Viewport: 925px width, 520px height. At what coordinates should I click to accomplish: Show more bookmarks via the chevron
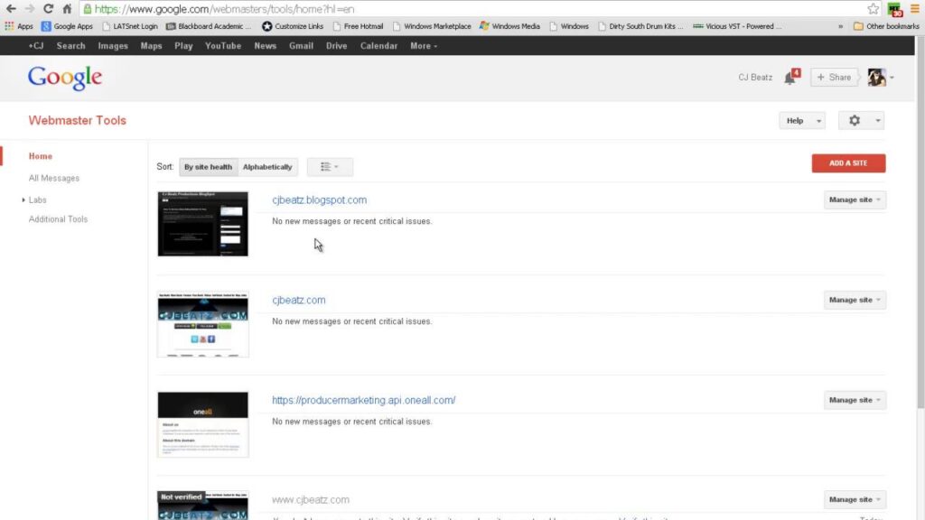pyautogui.click(x=840, y=26)
